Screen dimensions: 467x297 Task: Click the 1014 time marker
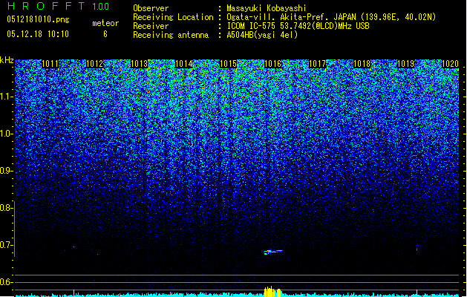(x=184, y=64)
